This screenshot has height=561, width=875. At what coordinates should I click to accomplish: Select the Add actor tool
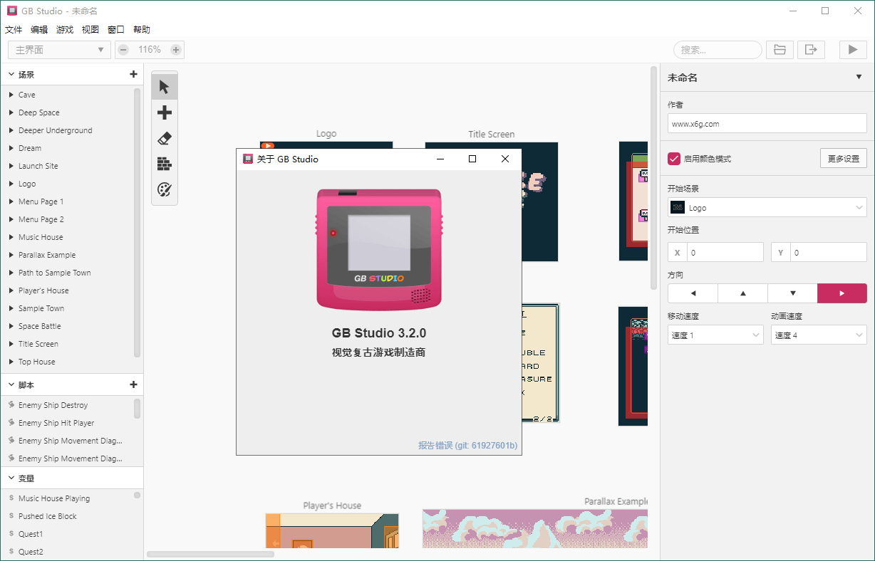(164, 112)
